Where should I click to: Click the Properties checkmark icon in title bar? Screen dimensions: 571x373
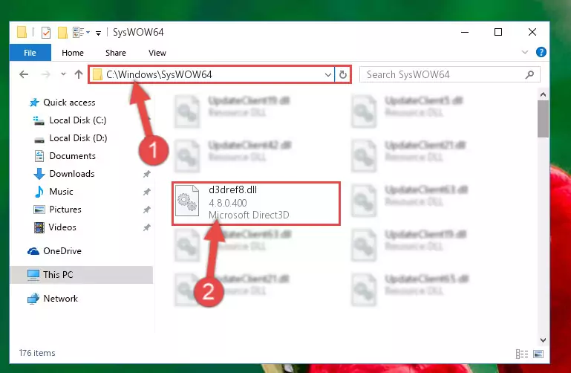coord(46,33)
